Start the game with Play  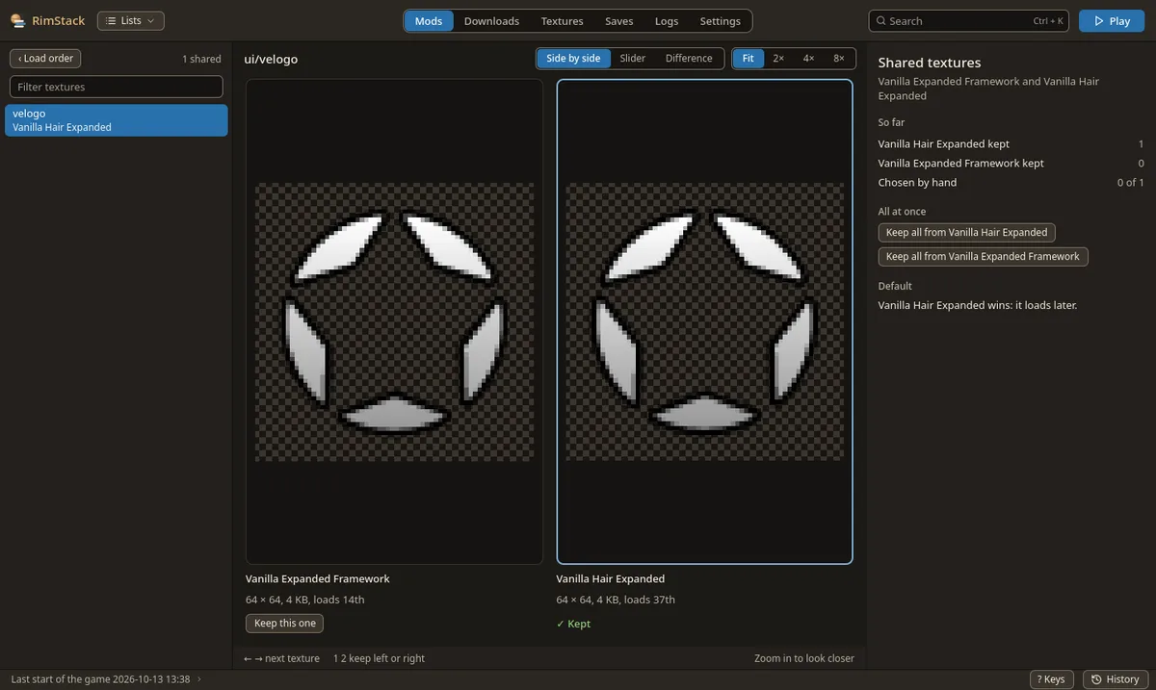tap(1112, 20)
